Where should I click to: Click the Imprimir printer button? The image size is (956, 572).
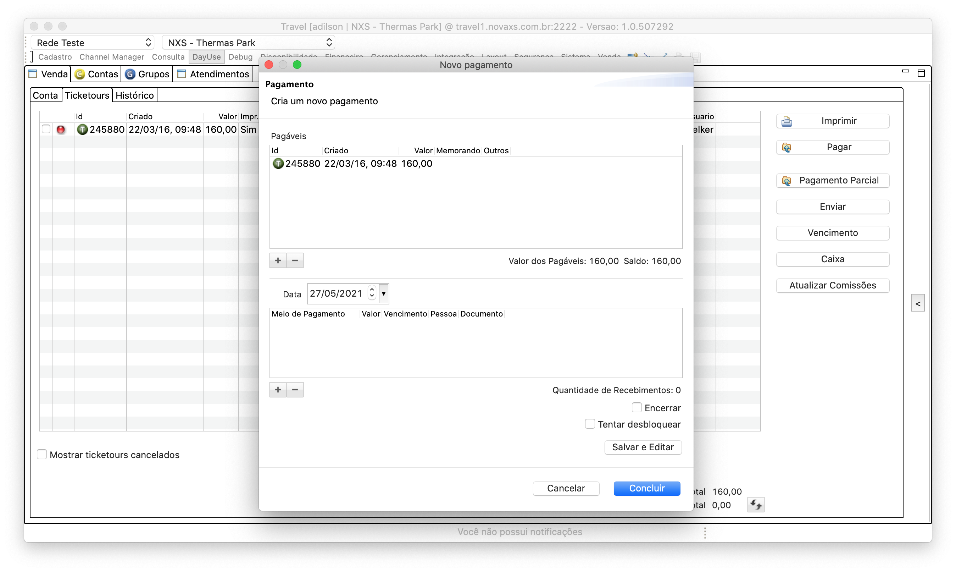coord(832,121)
